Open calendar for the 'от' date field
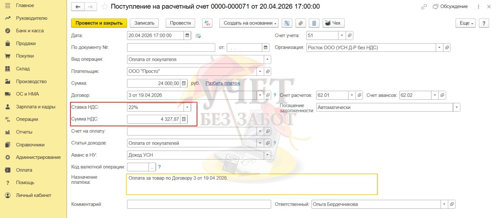 tap(266, 48)
